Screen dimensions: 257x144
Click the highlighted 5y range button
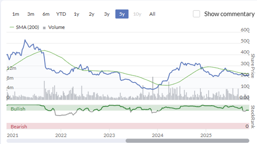(122, 14)
